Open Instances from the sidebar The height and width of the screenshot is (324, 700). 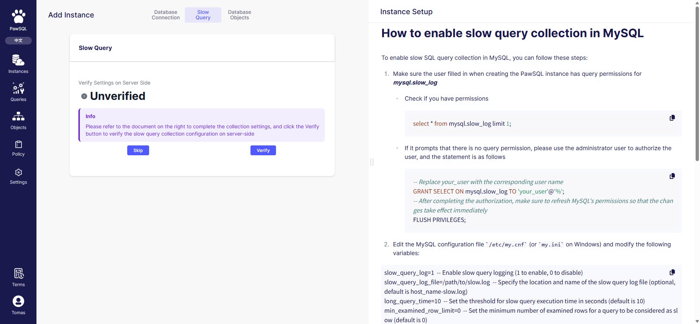[x=18, y=64]
